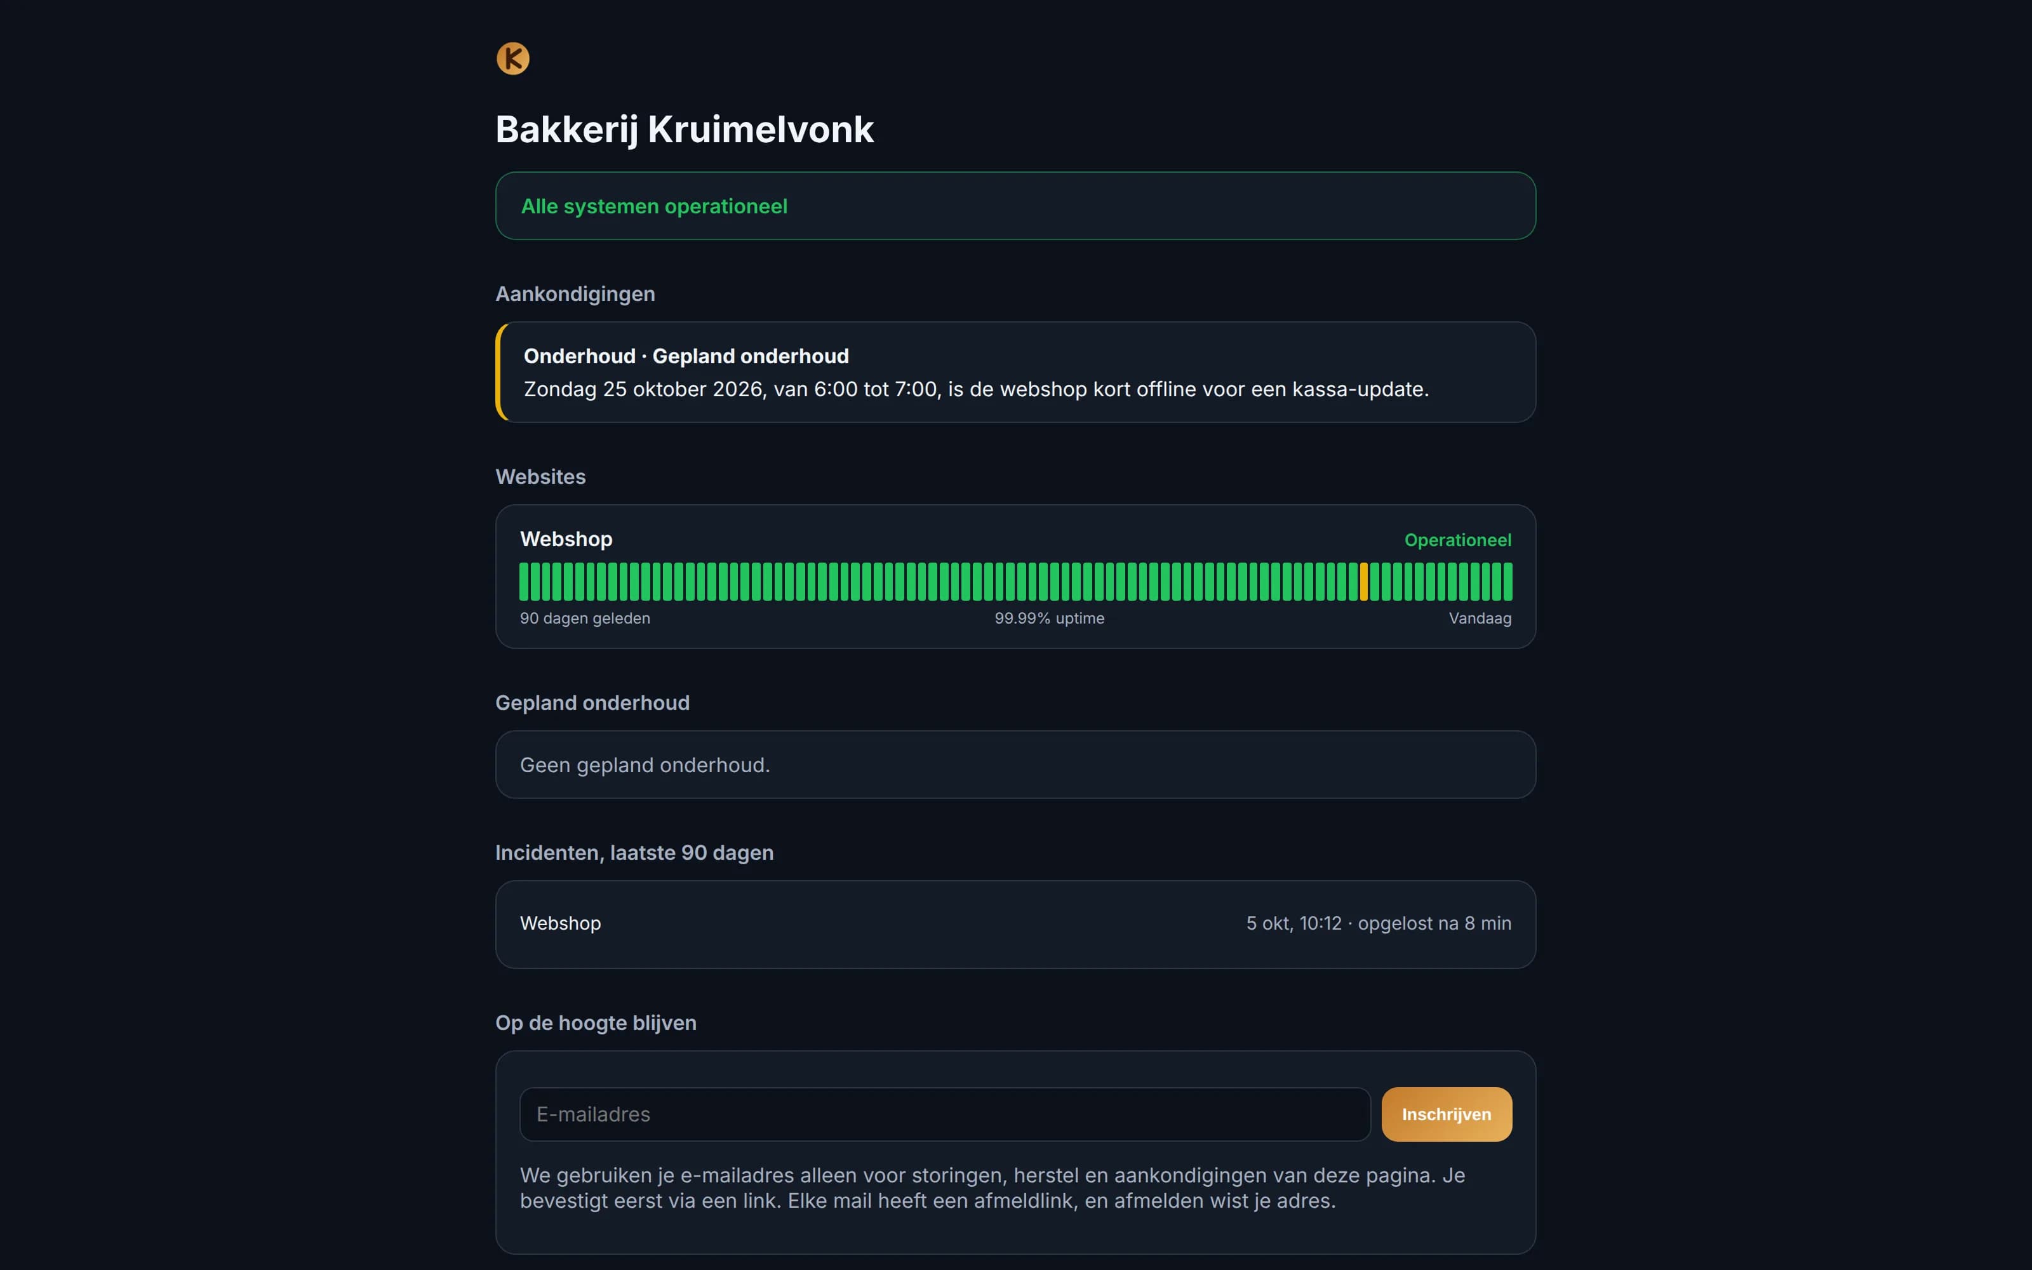Click the Inschrijven subscribe button
The image size is (2032, 1270).
click(1447, 1114)
